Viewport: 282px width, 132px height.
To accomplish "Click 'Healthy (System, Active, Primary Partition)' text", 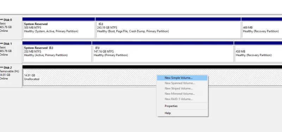I will [x=51, y=31].
